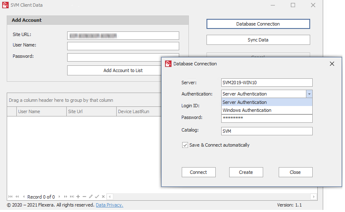Focus the Server input field
The width and height of the screenshot is (345, 212).
click(267, 83)
